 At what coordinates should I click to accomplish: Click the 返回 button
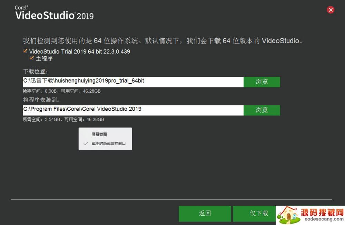pos(205,214)
